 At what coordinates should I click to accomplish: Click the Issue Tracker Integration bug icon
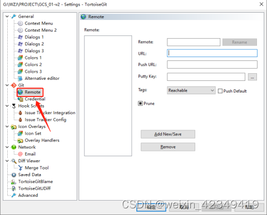[x=20, y=113]
